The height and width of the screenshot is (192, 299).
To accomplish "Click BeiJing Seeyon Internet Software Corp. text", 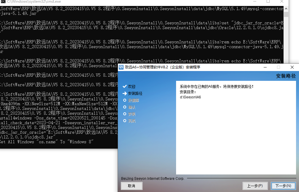I will pos(153,179).
